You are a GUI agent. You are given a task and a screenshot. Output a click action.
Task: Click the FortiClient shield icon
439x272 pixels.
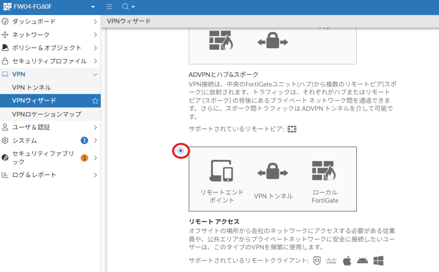pos(317,261)
